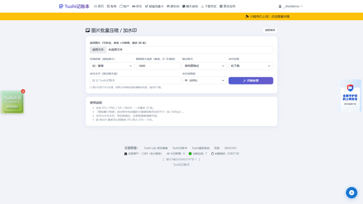Click the 今日新增: 4 statistic

175,154
